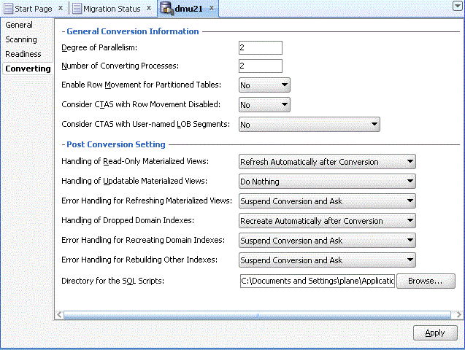
Task: Open Handling of Read-Only Materialized Views dropdown
Action: pos(327,162)
